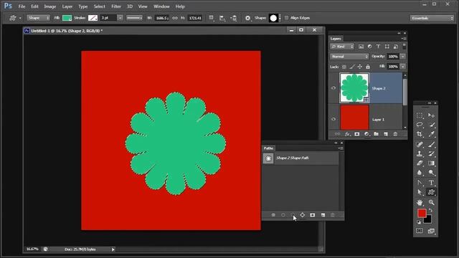459x258 pixels.
Task: Link layers icon in Layers panel
Action: click(x=337, y=134)
